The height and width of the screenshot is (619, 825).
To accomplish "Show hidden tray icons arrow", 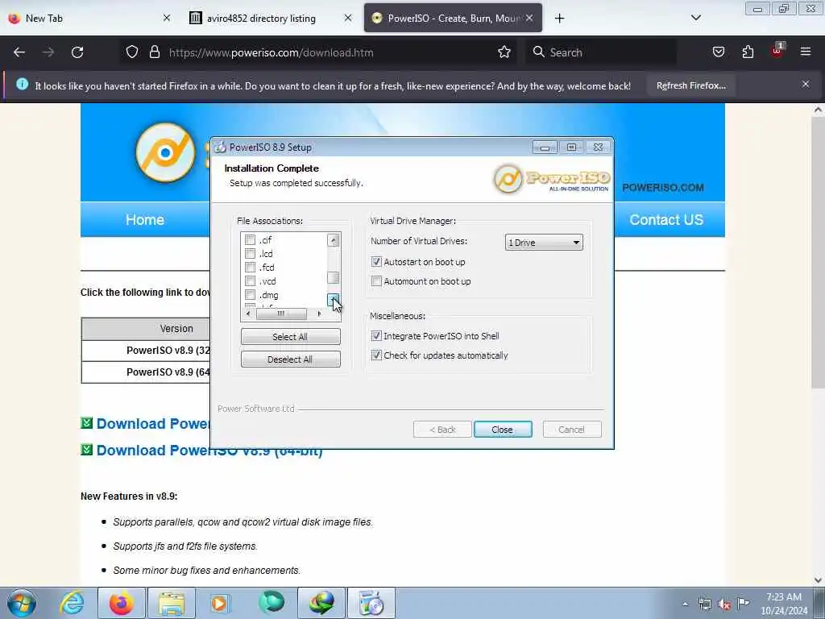I will pyautogui.click(x=685, y=604).
